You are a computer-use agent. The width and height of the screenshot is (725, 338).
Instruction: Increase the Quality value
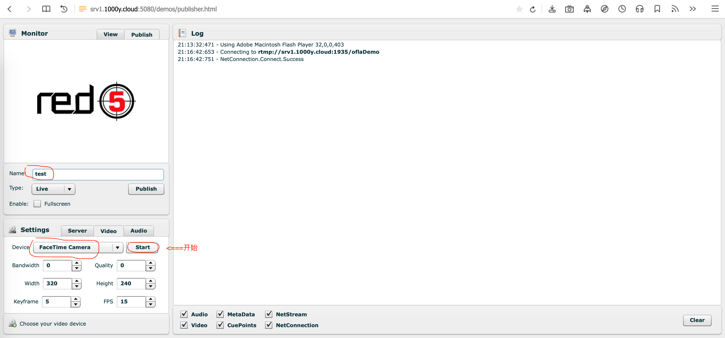click(x=151, y=263)
